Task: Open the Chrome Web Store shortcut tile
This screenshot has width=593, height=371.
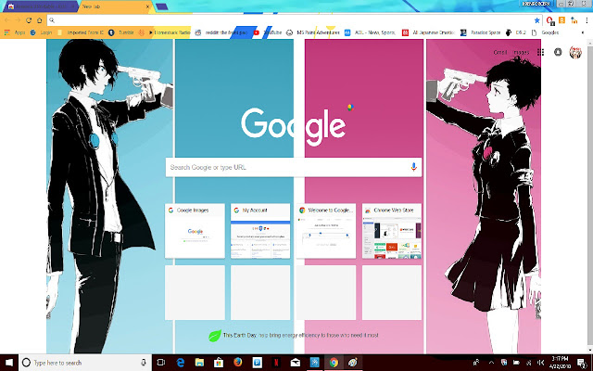Action: pyautogui.click(x=392, y=231)
